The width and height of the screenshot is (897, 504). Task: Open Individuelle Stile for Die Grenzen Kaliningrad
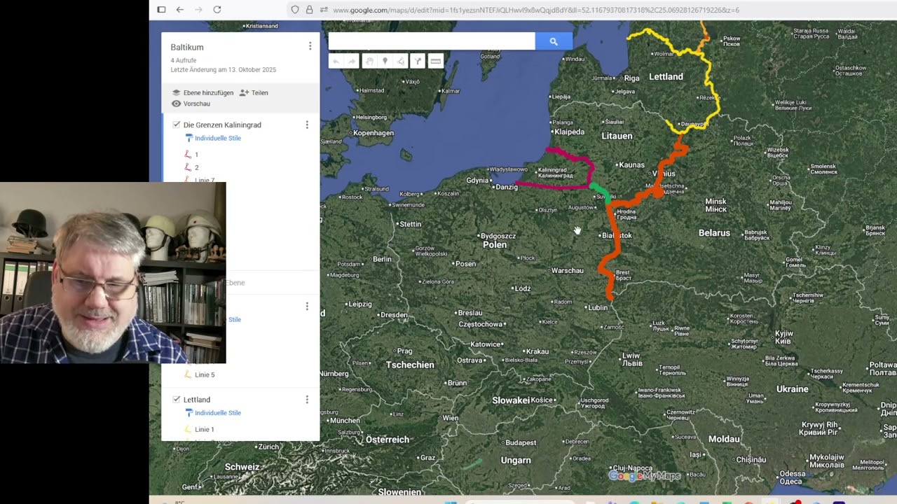point(218,138)
